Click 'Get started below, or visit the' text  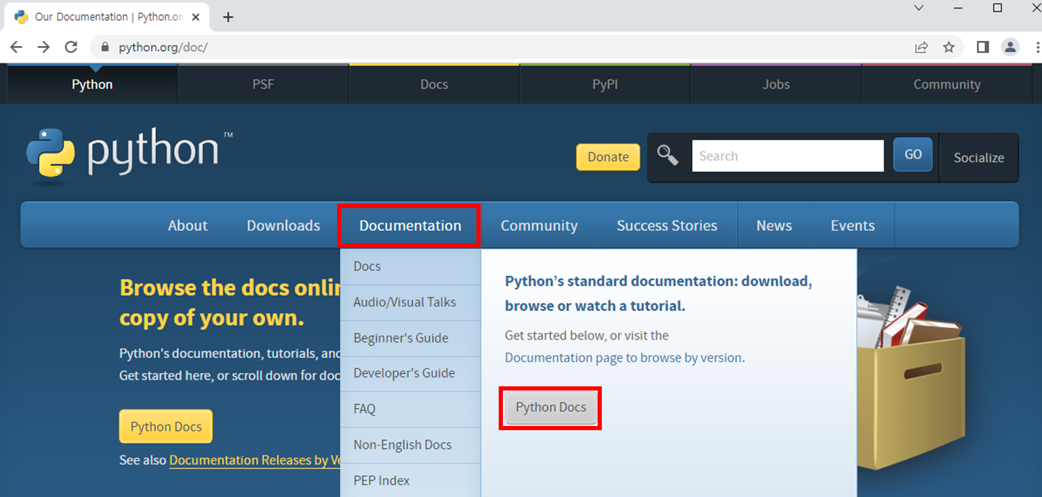[586, 336]
